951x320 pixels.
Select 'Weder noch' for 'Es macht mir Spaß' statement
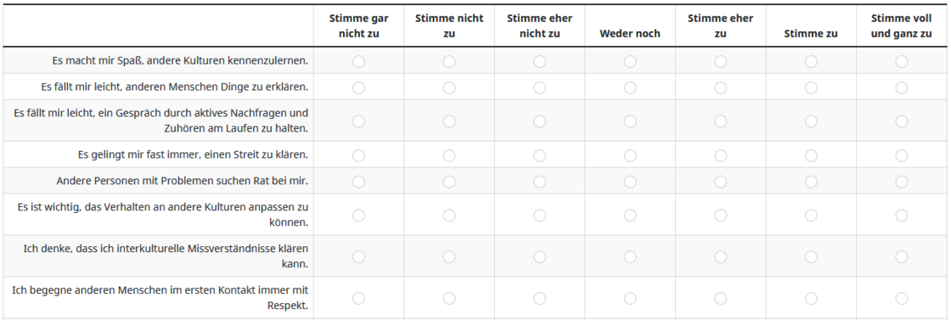tap(630, 61)
